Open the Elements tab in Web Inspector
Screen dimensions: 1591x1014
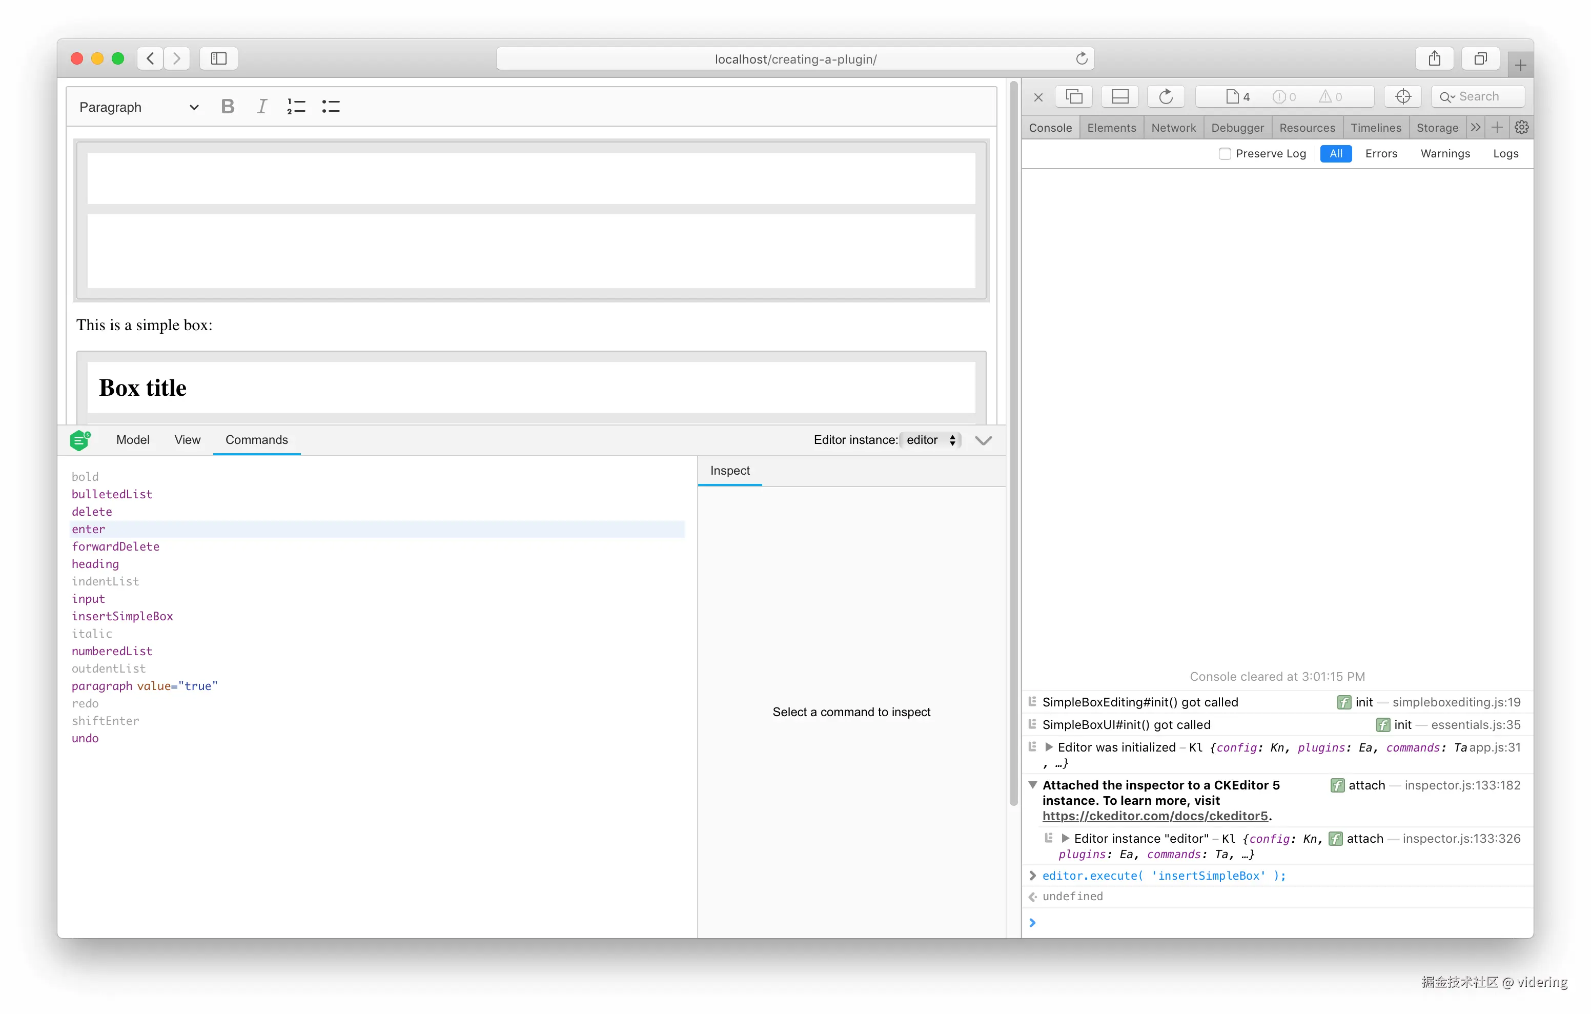(1111, 128)
